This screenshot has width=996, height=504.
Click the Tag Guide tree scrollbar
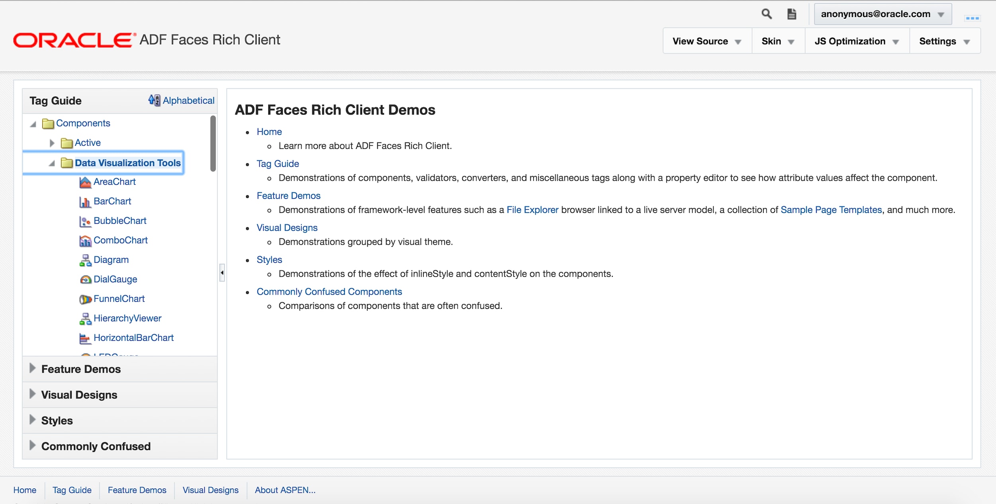pyautogui.click(x=213, y=144)
